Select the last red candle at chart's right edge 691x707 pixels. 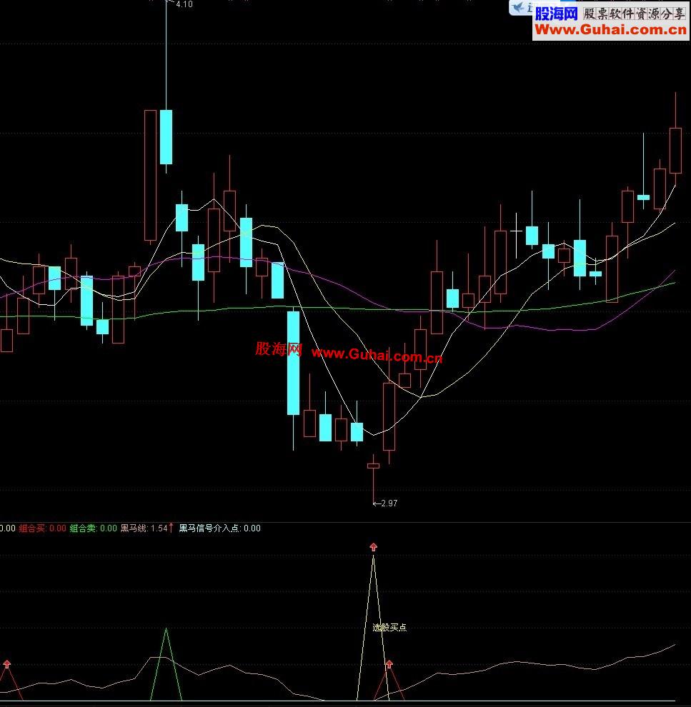point(675,151)
